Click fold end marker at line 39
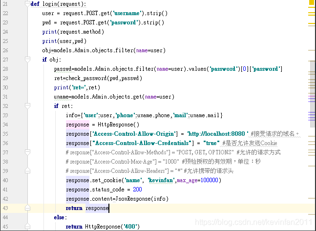The image size is (316, 231). [x=27, y=171]
